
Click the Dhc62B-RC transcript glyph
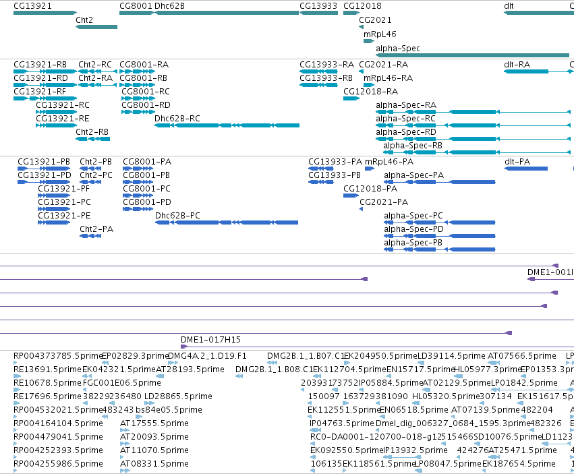[227, 125]
